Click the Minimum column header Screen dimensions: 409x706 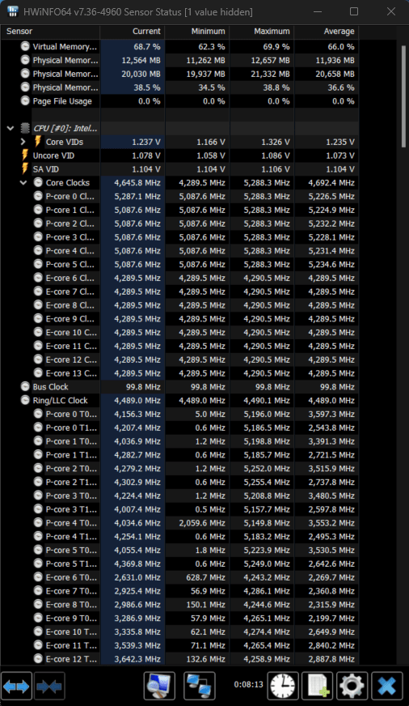pos(197,32)
